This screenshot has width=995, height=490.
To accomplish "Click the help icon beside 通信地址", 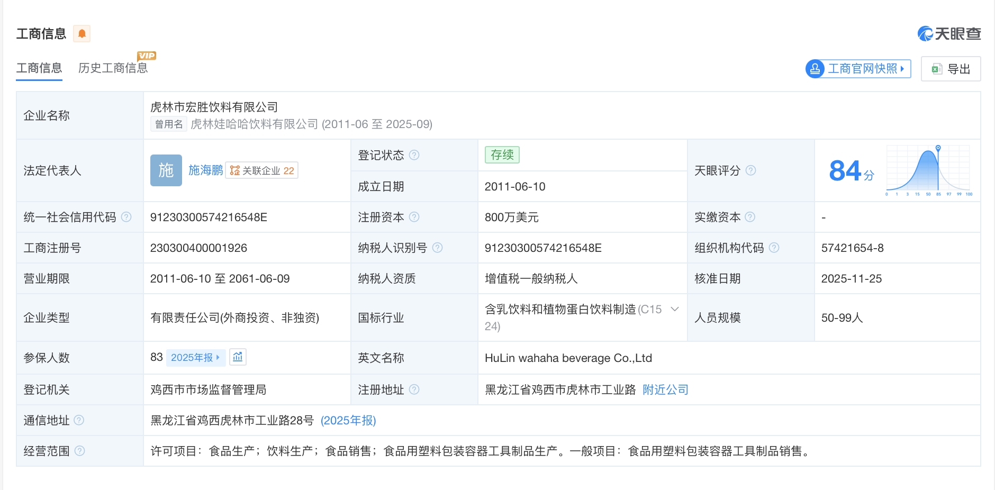I will 79,420.
